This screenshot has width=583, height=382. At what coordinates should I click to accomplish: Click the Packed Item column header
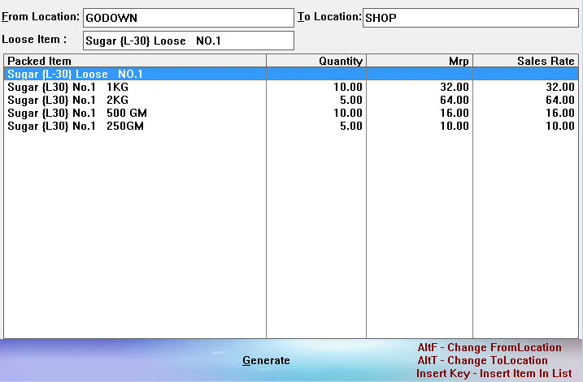(135, 61)
